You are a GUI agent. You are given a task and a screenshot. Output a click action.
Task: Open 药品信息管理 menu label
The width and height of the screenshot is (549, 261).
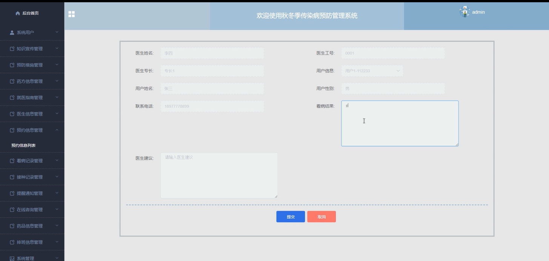pyautogui.click(x=30, y=226)
